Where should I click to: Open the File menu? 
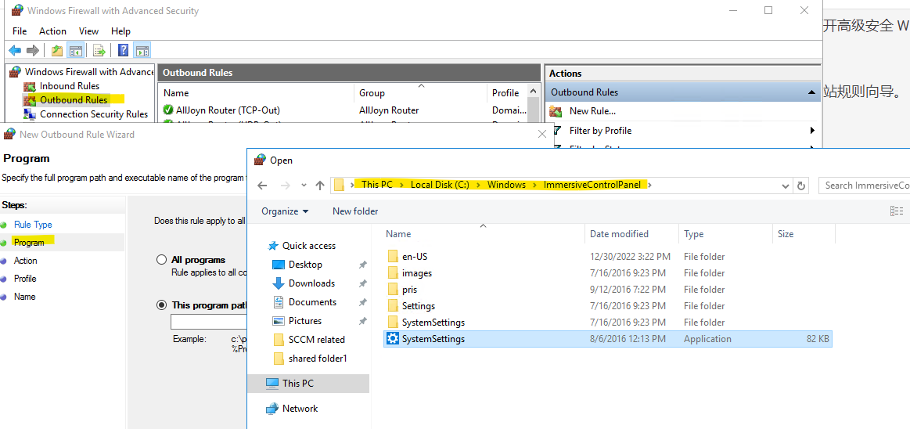(20, 31)
